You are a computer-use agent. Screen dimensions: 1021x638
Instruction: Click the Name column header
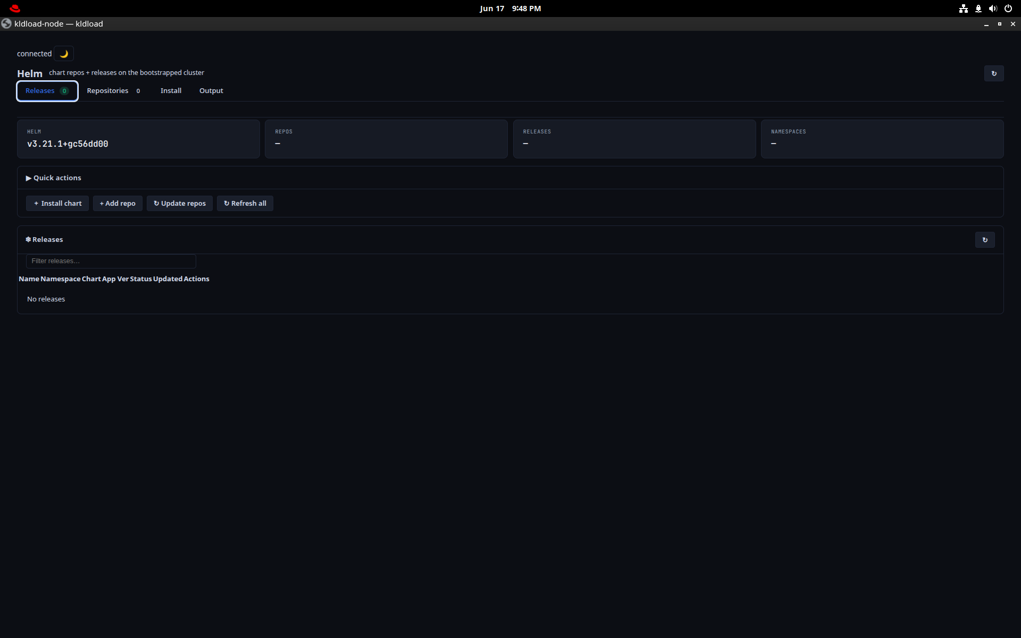pyautogui.click(x=29, y=279)
